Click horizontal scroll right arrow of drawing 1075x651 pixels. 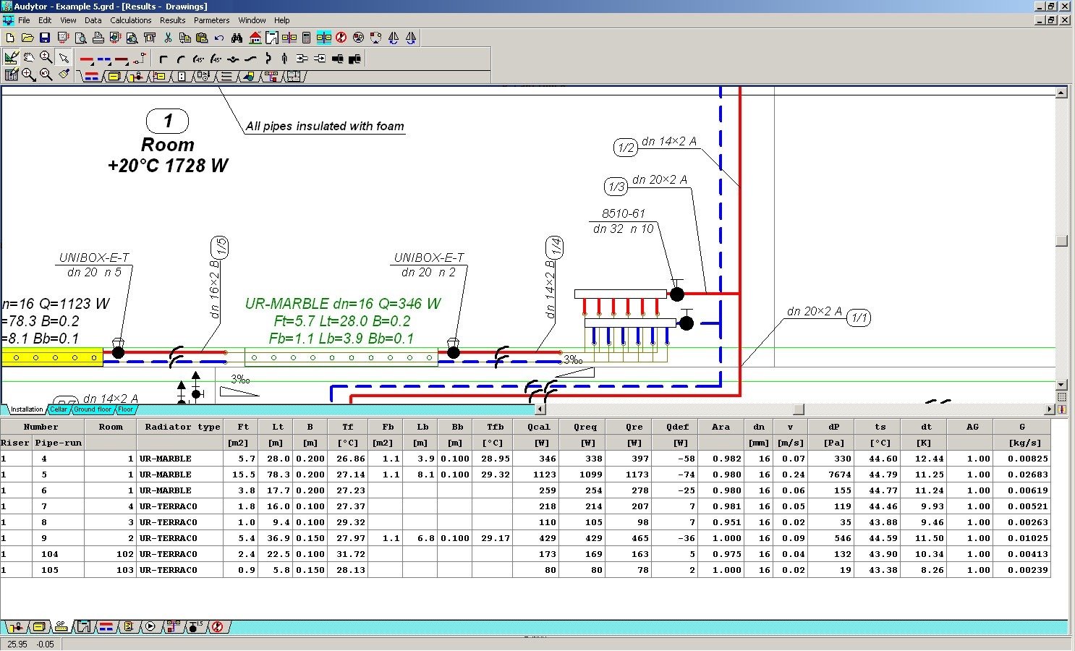pyautogui.click(x=1050, y=409)
